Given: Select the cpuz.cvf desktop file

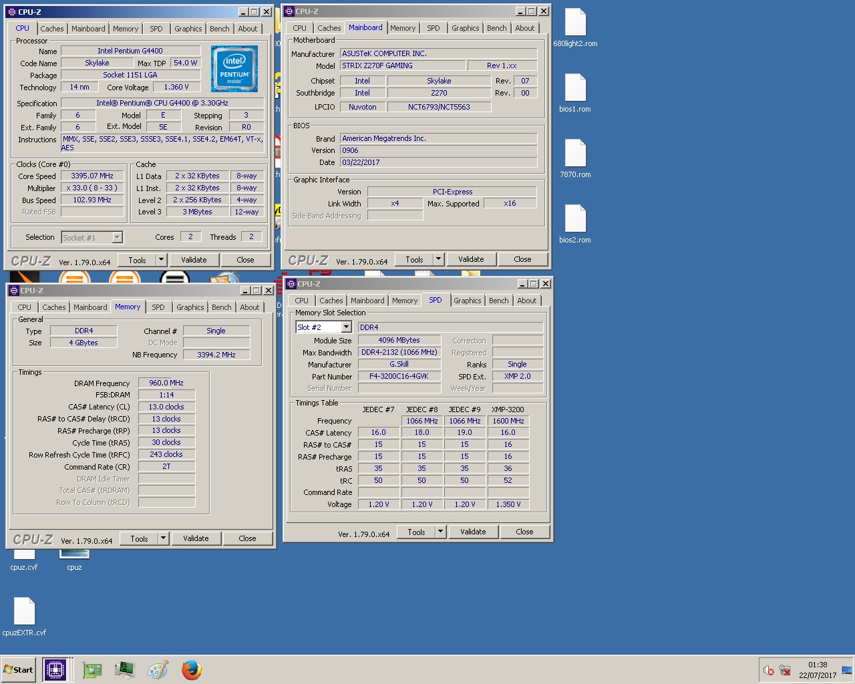Looking at the screenshot, I should pyautogui.click(x=24, y=560).
